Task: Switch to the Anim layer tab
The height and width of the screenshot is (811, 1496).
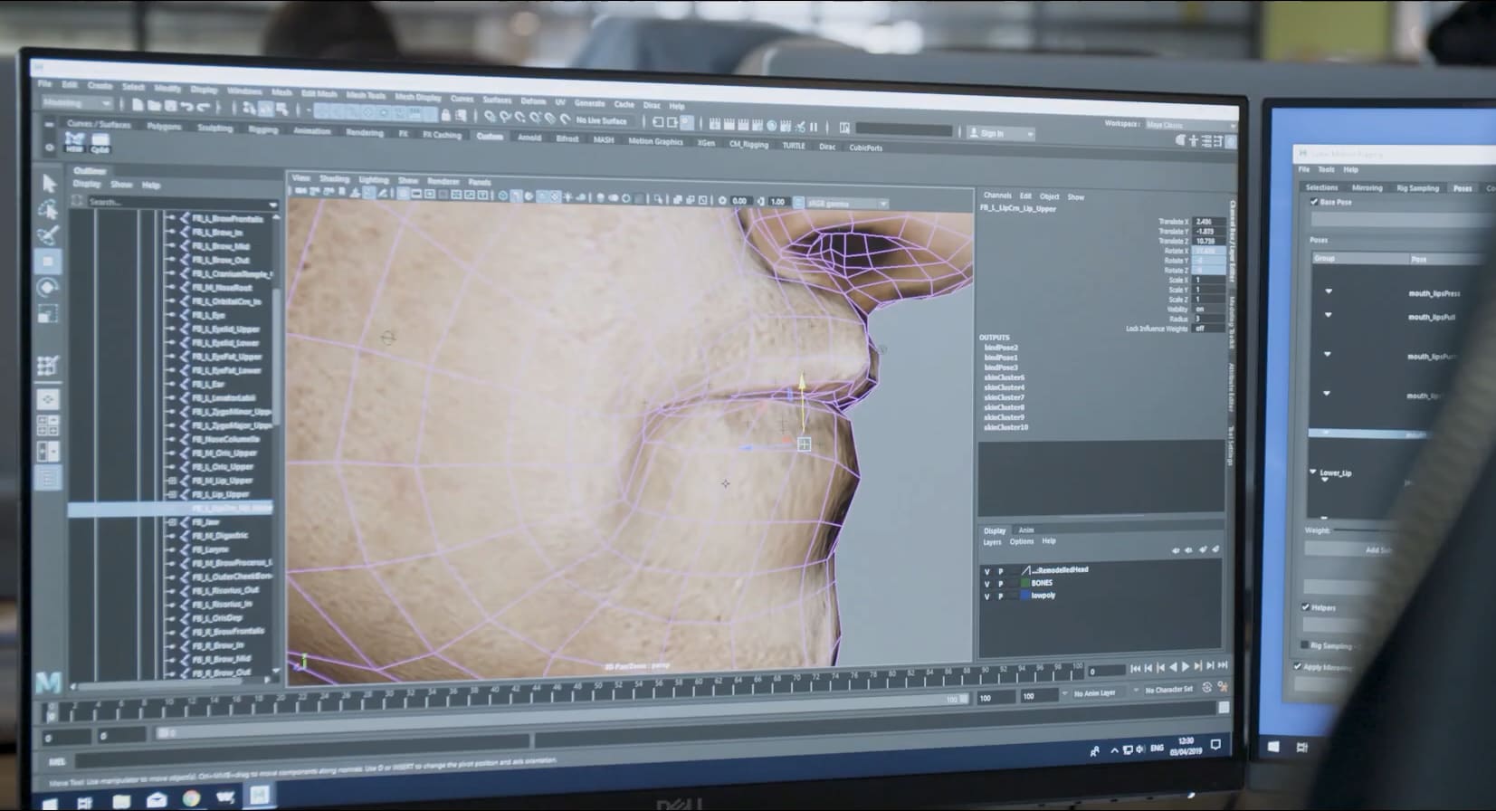Action: tap(1025, 530)
